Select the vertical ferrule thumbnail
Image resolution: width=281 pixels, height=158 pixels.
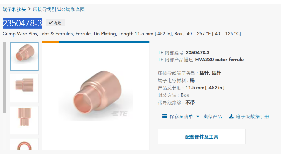[24, 120]
